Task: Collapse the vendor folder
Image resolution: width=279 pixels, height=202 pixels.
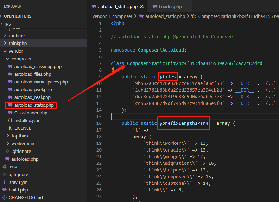Action: pyautogui.click(x=16, y=51)
